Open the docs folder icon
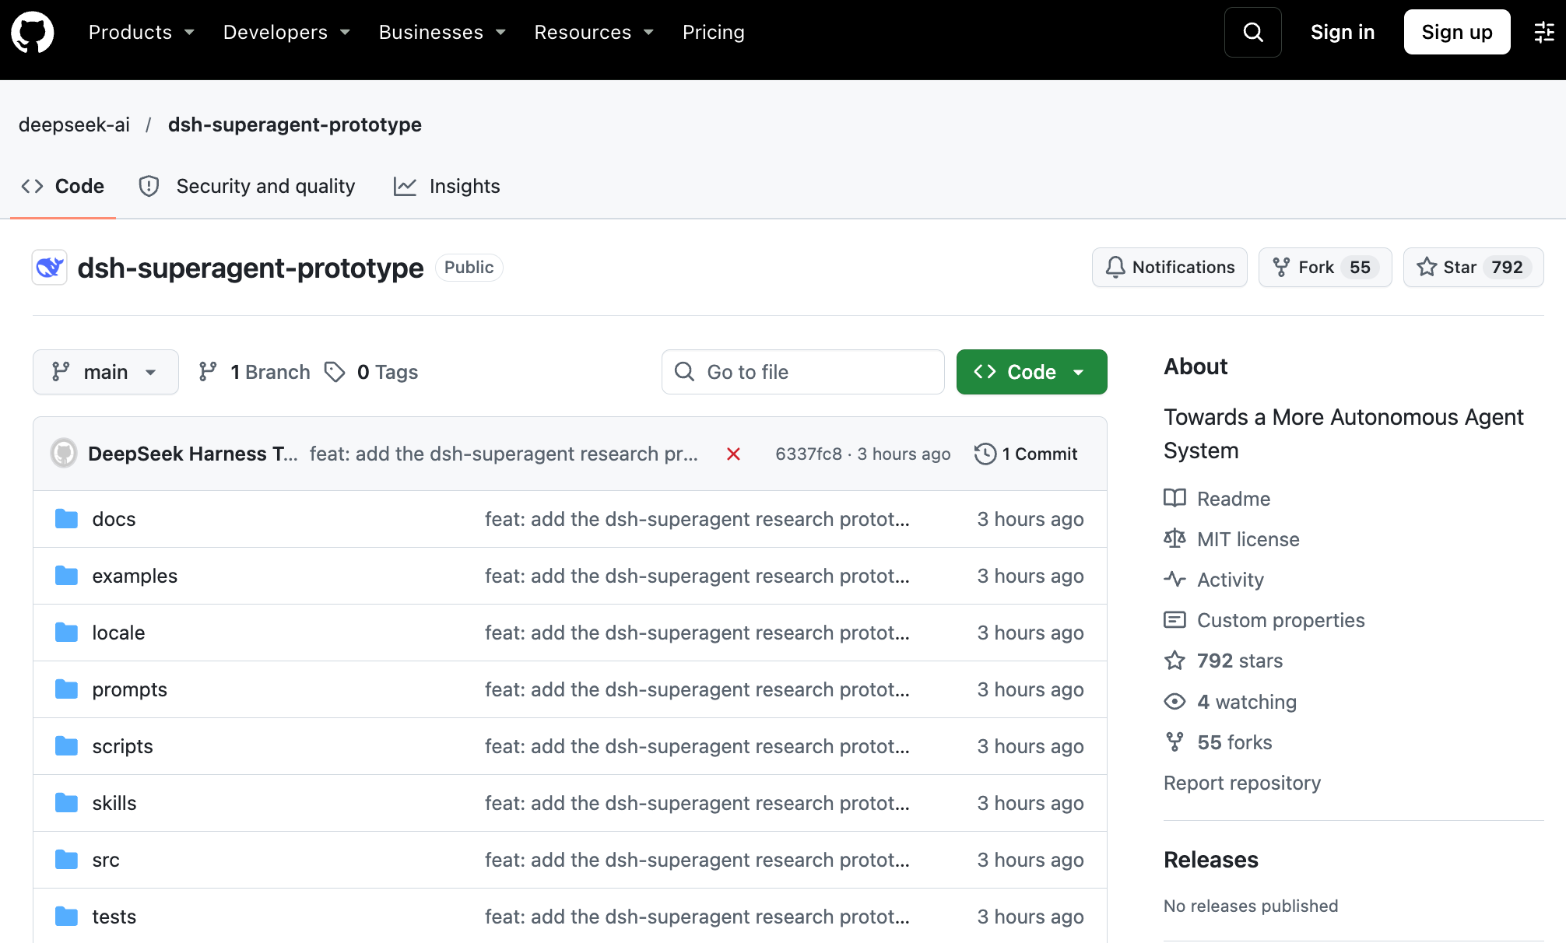1566x943 pixels. pyautogui.click(x=67, y=519)
